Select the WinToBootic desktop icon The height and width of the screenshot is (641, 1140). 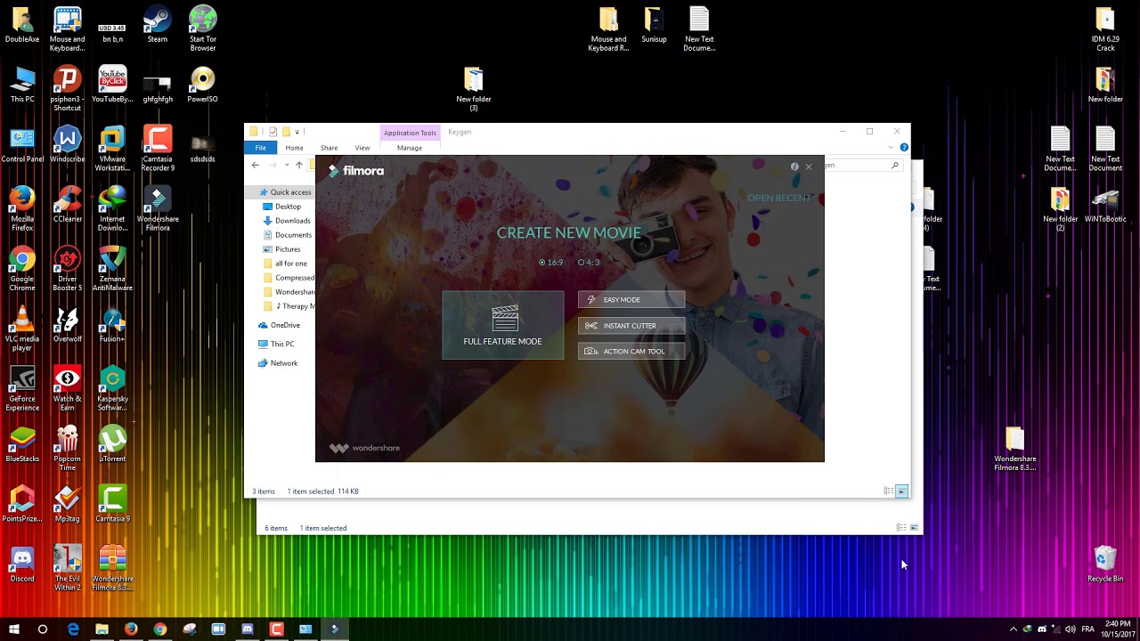[1105, 205]
